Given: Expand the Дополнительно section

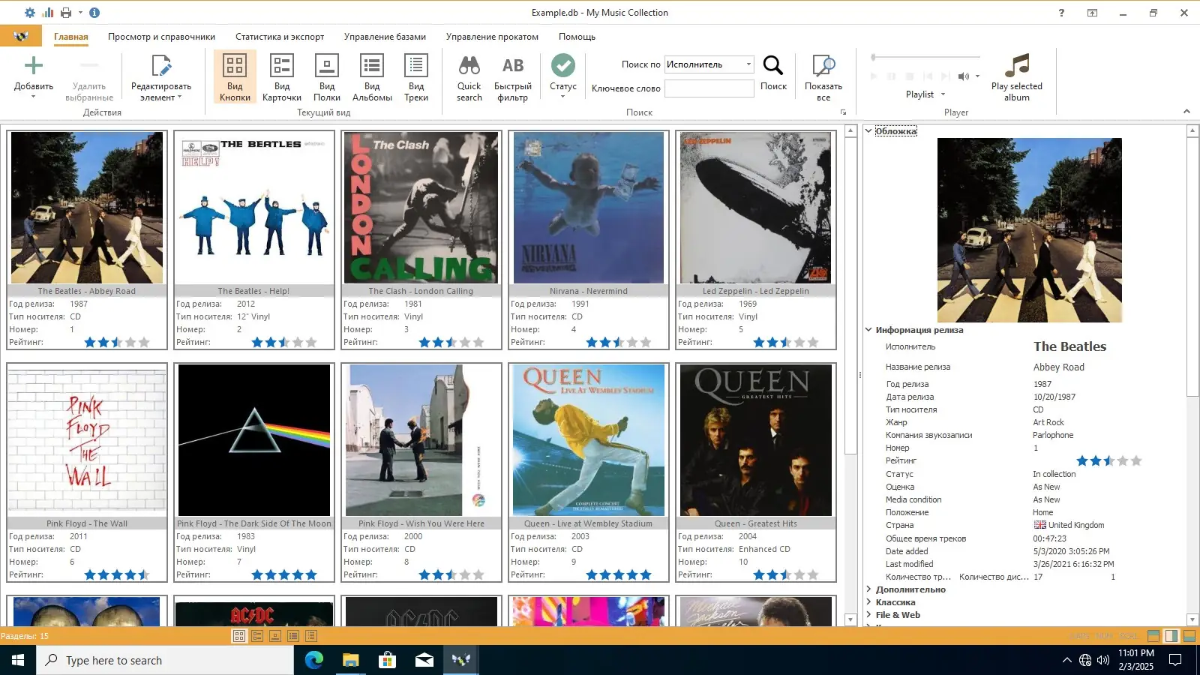Looking at the screenshot, I should coord(868,589).
